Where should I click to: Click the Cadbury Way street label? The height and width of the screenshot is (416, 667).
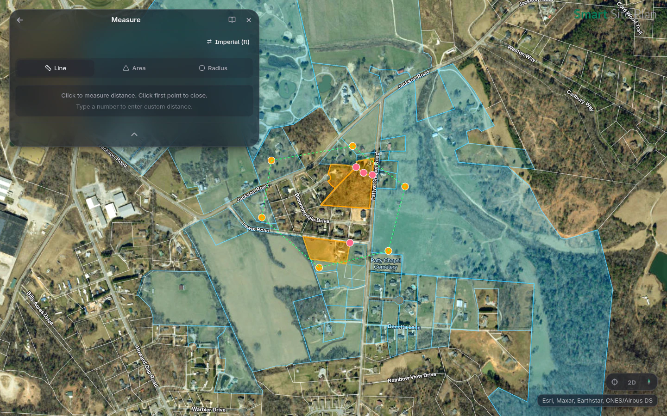tap(580, 100)
